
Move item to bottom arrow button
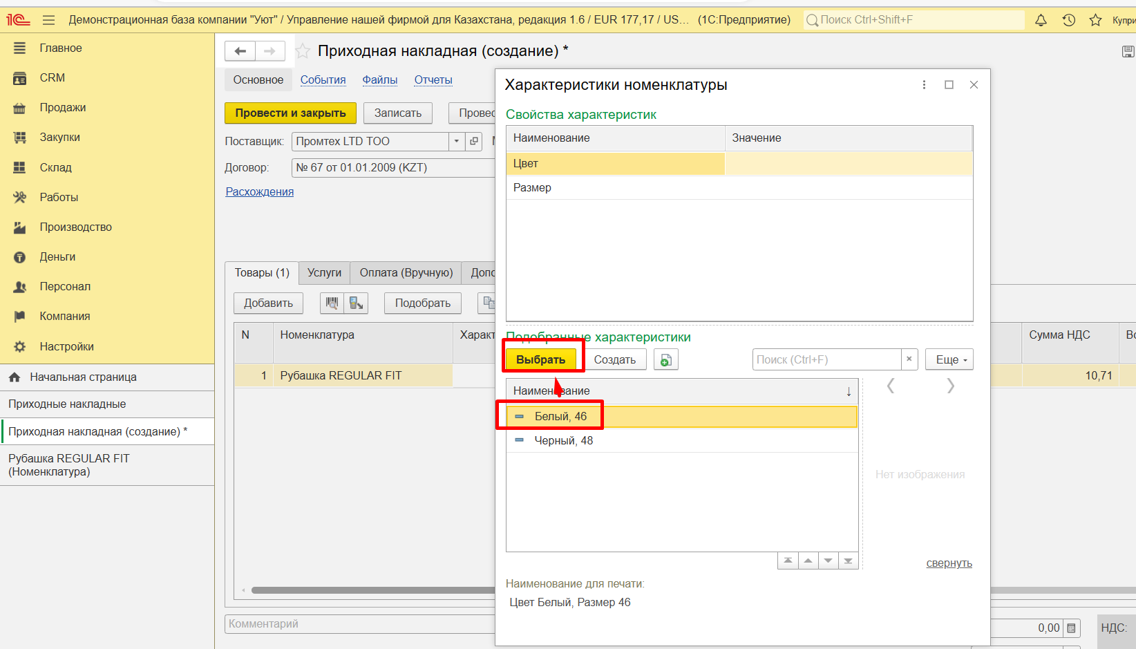pyautogui.click(x=848, y=561)
